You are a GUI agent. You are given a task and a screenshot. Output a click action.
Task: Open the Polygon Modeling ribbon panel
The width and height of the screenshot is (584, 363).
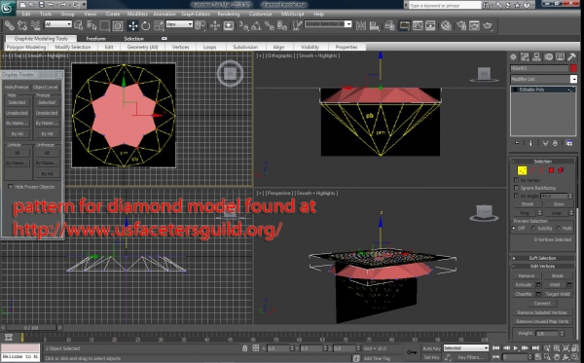coord(25,47)
